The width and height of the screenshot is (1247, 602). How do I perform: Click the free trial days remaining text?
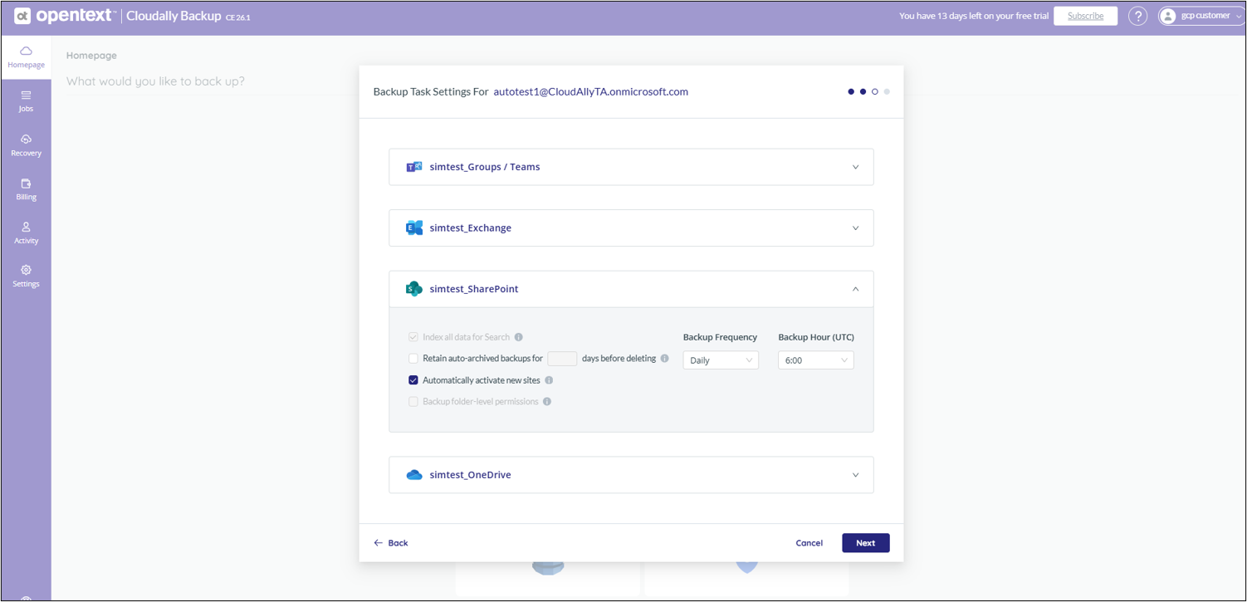(974, 16)
